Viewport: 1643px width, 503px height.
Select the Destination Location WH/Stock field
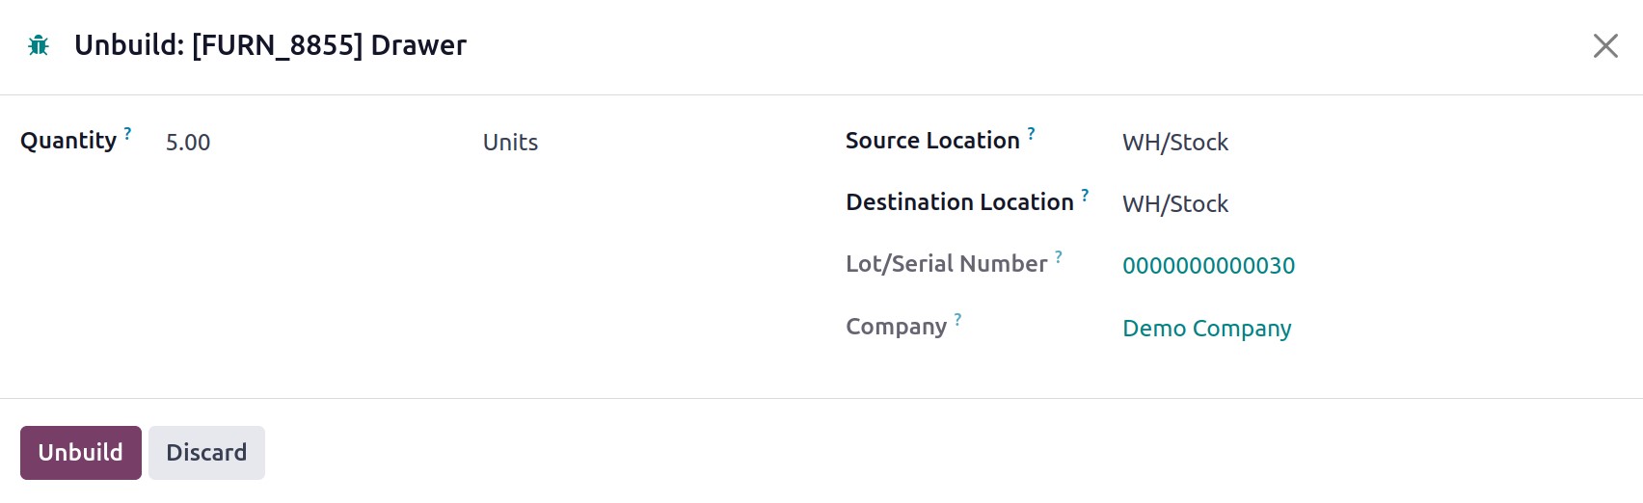(x=1369, y=204)
